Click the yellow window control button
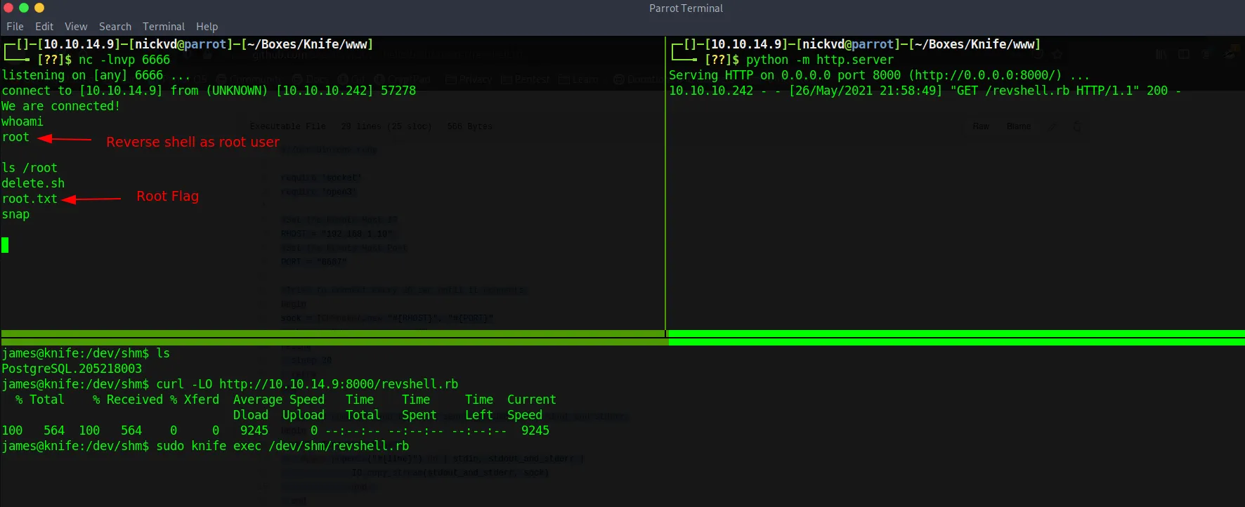This screenshot has height=507, width=1245. click(x=39, y=8)
